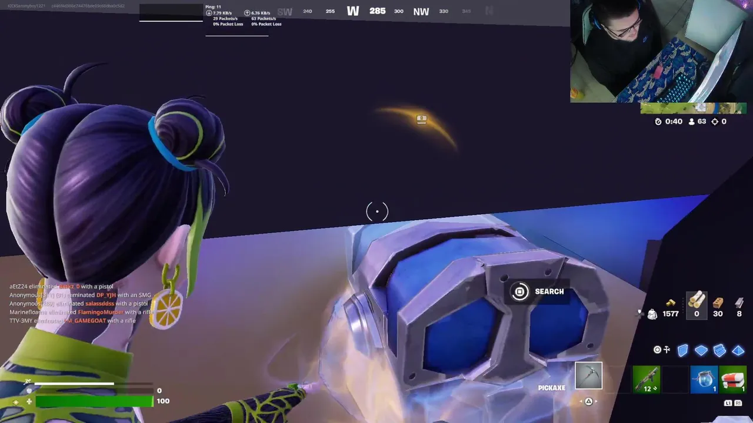The width and height of the screenshot is (753, 423).
Task: Click the metal count 8
Action: tap(739, 314)
